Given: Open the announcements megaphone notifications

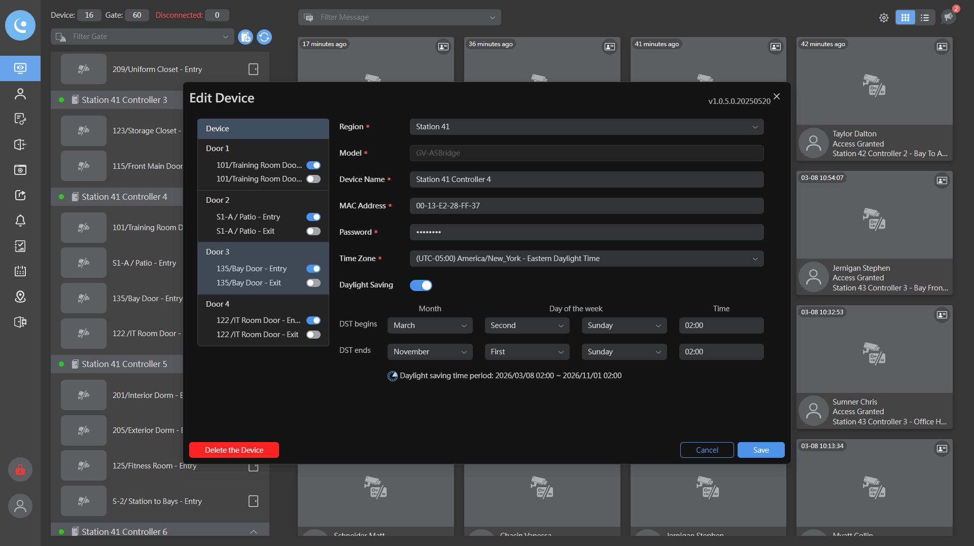Looking at the screenshot, I should 948,17.
